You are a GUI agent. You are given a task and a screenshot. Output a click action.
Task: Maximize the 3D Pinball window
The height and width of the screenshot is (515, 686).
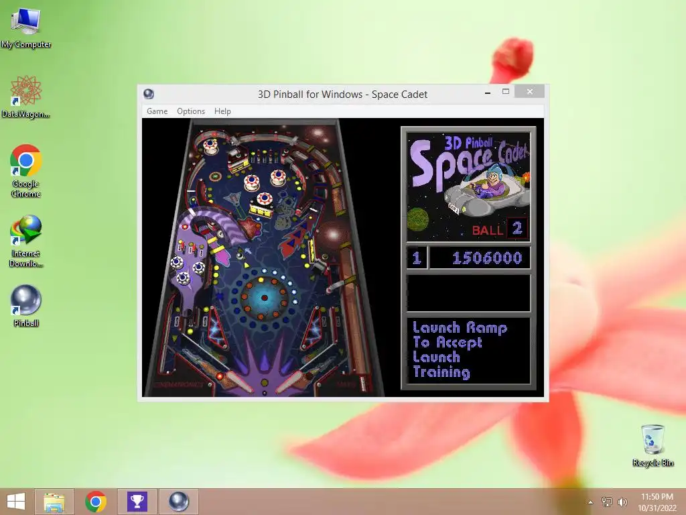506,91
